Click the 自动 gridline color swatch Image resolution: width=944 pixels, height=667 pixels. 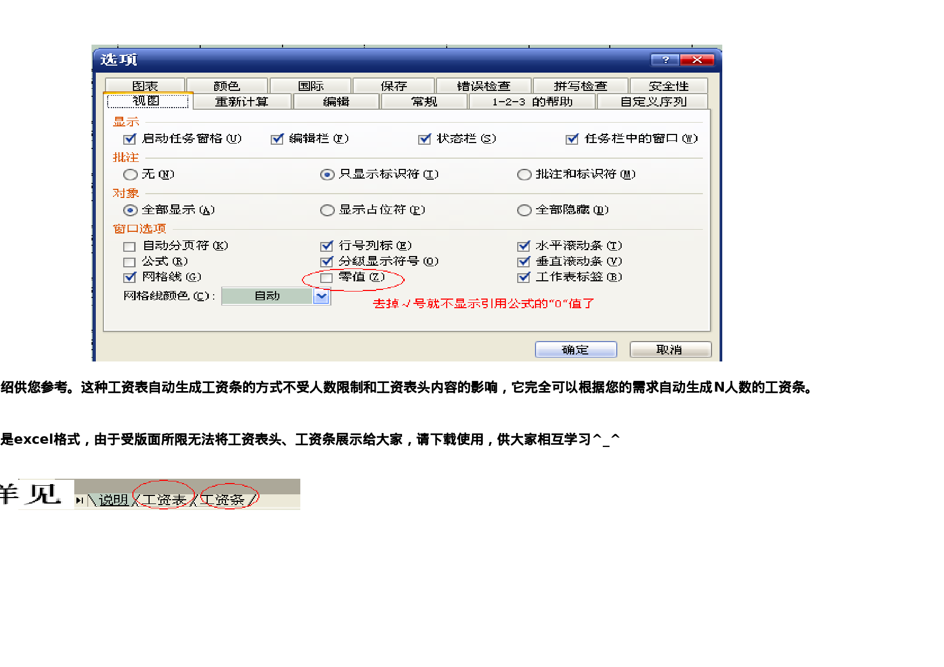267,296
